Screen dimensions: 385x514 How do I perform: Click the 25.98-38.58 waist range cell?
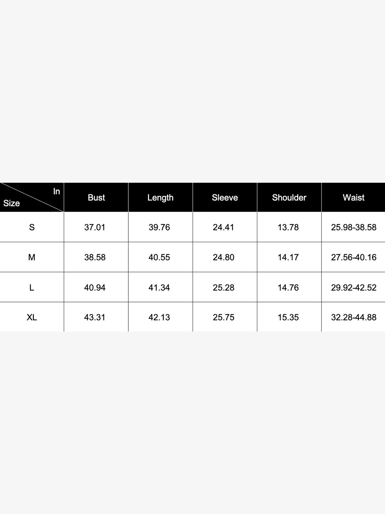[x=353, y=227]
